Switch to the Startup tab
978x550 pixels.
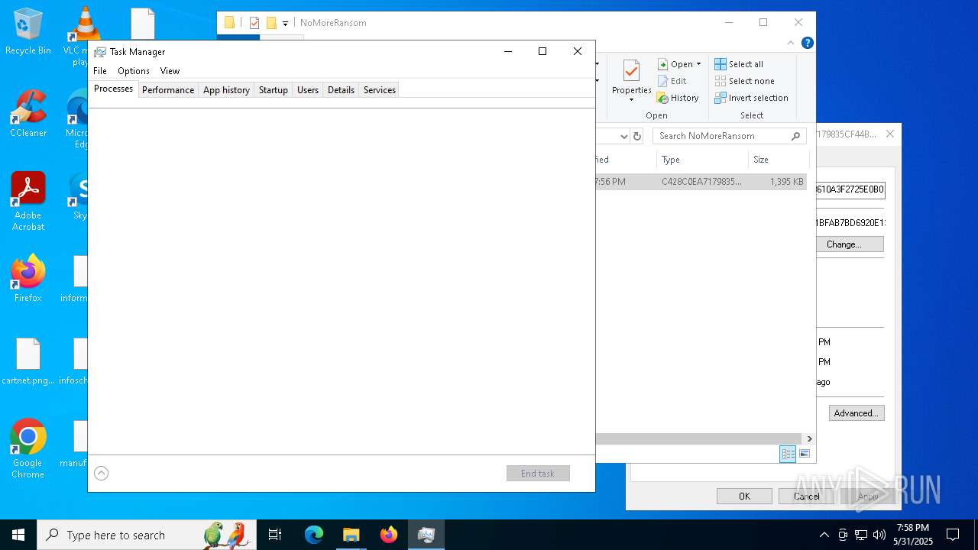point(273,90)
